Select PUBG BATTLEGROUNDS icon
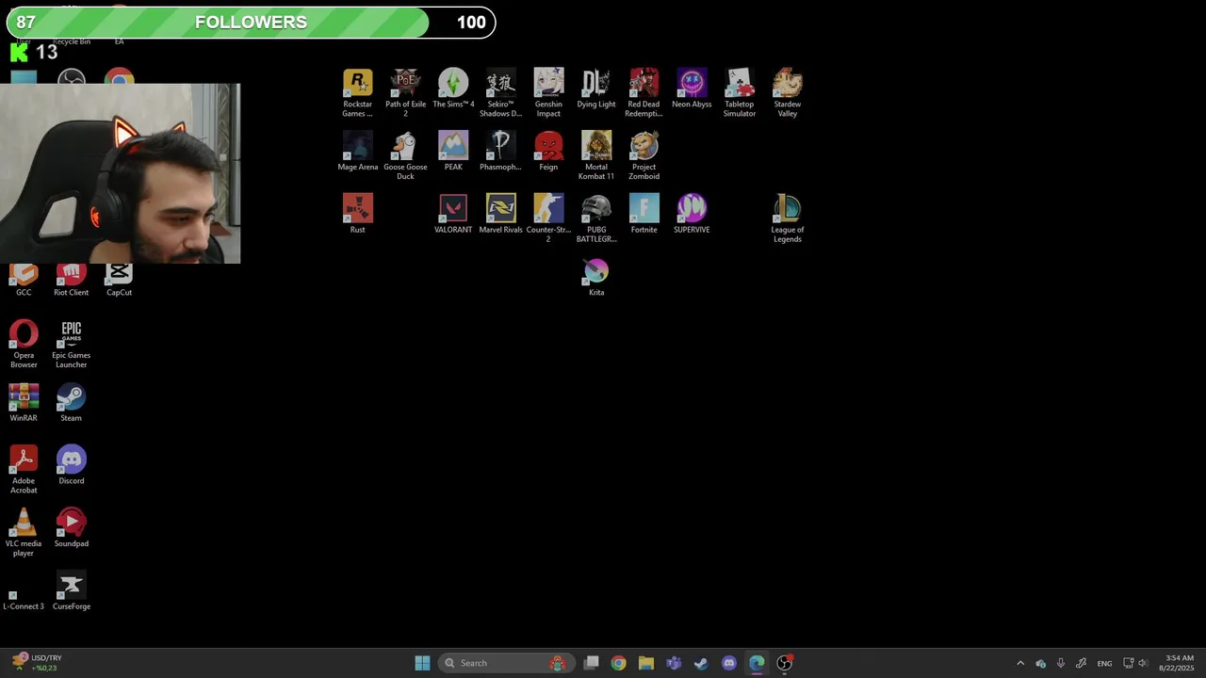Screen dimensions: 1206x678 click(x=596, y=218)
